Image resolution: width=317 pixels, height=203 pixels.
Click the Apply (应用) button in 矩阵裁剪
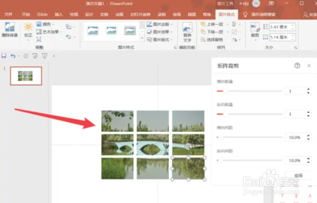[298, 175]
